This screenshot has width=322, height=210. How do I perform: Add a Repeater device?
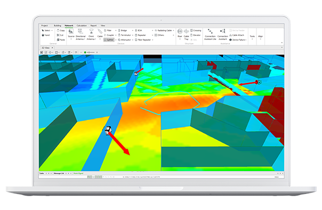[140, 35]
